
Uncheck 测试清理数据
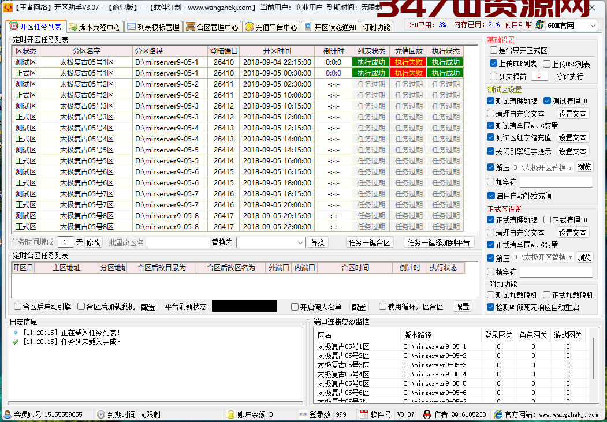tap(490, 101)
